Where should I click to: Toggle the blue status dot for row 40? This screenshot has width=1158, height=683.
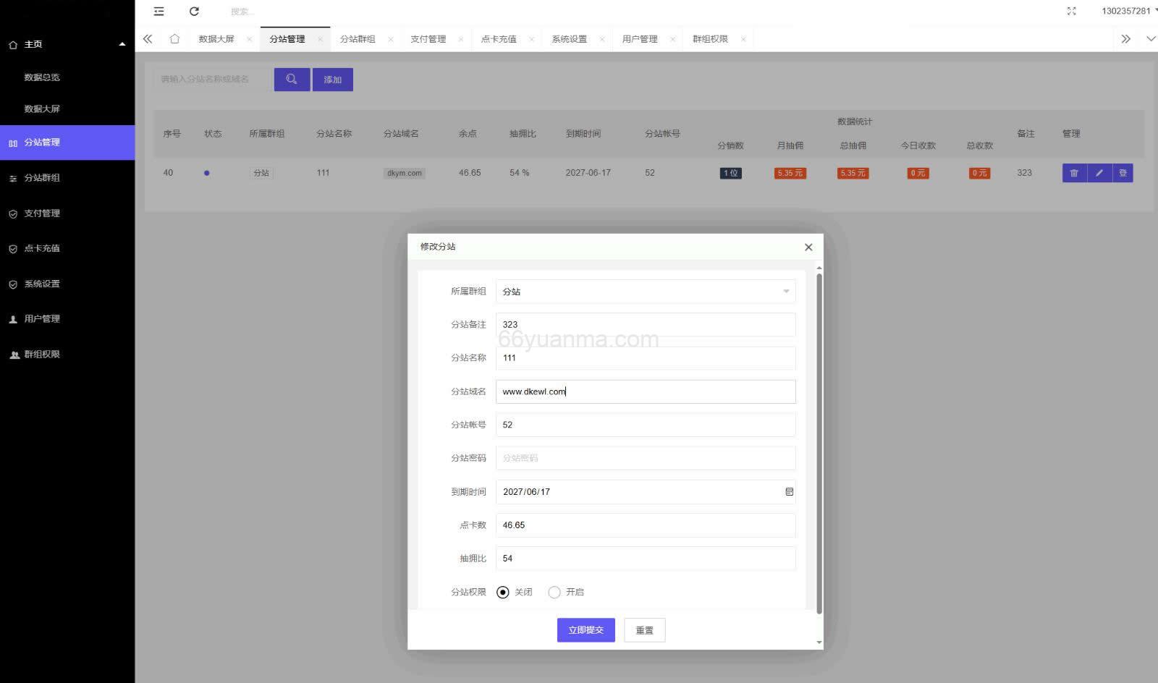pyautogui.click(x=208, y=172)
